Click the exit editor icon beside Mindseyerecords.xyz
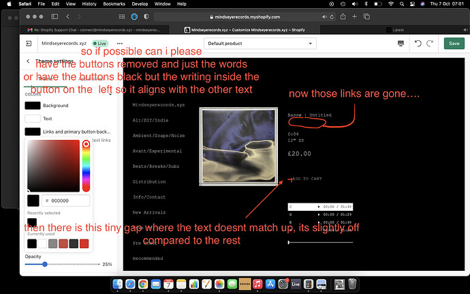470x294 pixels. (29, 44)
